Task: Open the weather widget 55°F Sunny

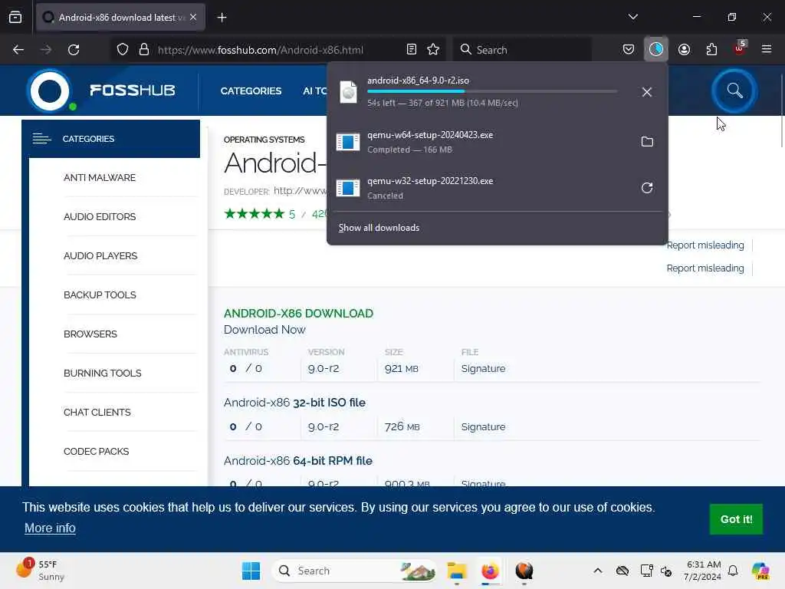Action: click(x=40, y=571)
